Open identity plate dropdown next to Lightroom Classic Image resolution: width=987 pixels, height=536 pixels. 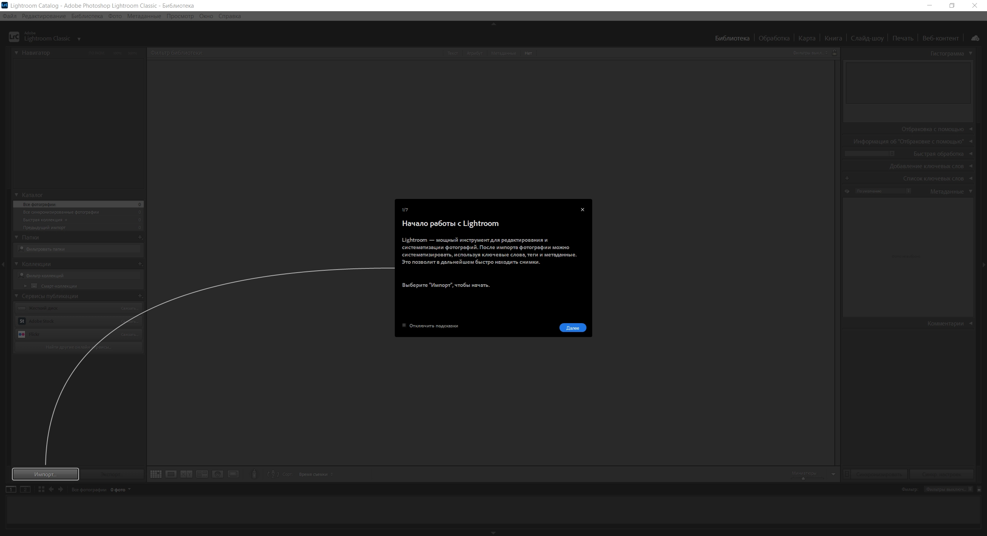79,39
